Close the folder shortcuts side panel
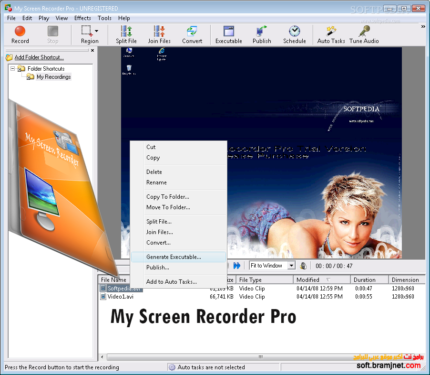This screenshot has width=430, height=375. coord(92,51)
